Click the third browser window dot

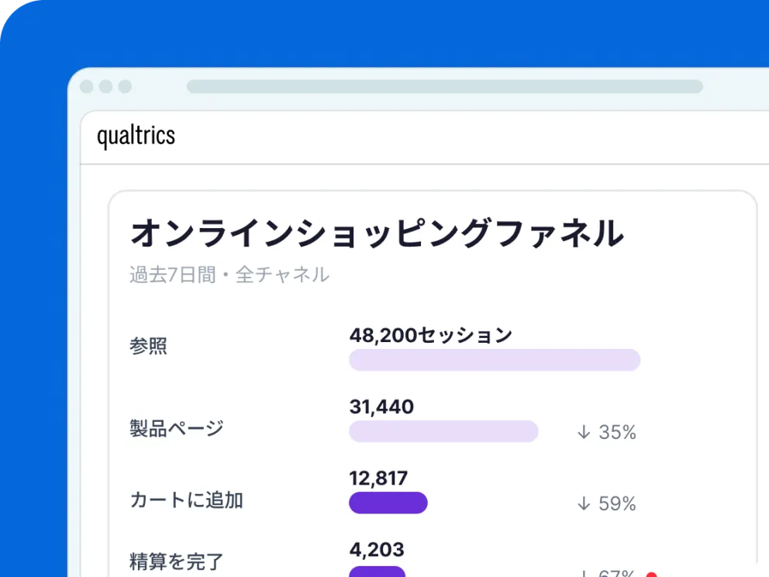tap(125, 86)
